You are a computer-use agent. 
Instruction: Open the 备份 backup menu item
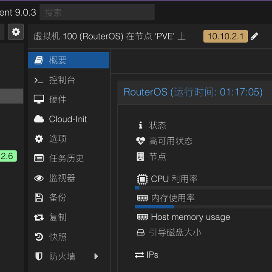(68, 198)
